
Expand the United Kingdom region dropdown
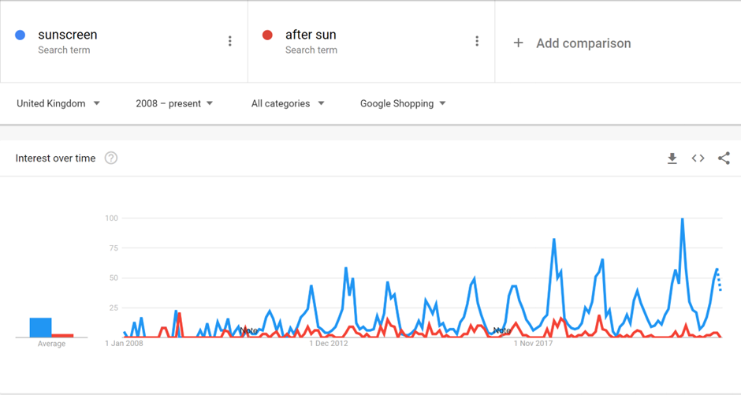click(58, 103)
